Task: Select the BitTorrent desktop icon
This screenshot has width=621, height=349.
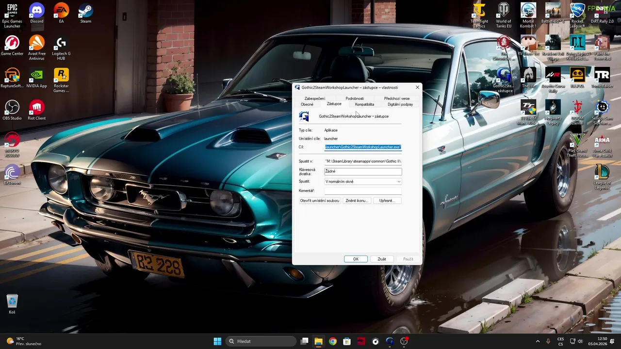Action: click(x=12, y=175)
